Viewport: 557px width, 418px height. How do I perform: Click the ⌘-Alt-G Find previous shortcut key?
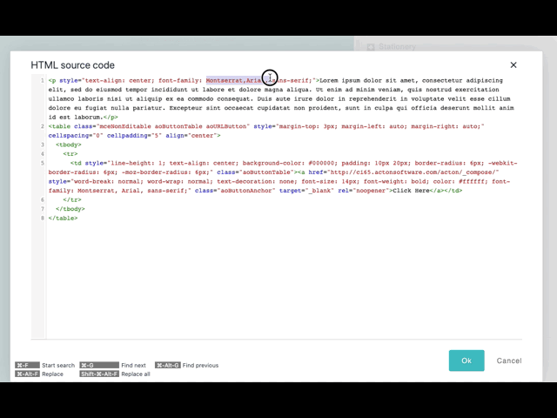tap(168, 365)
